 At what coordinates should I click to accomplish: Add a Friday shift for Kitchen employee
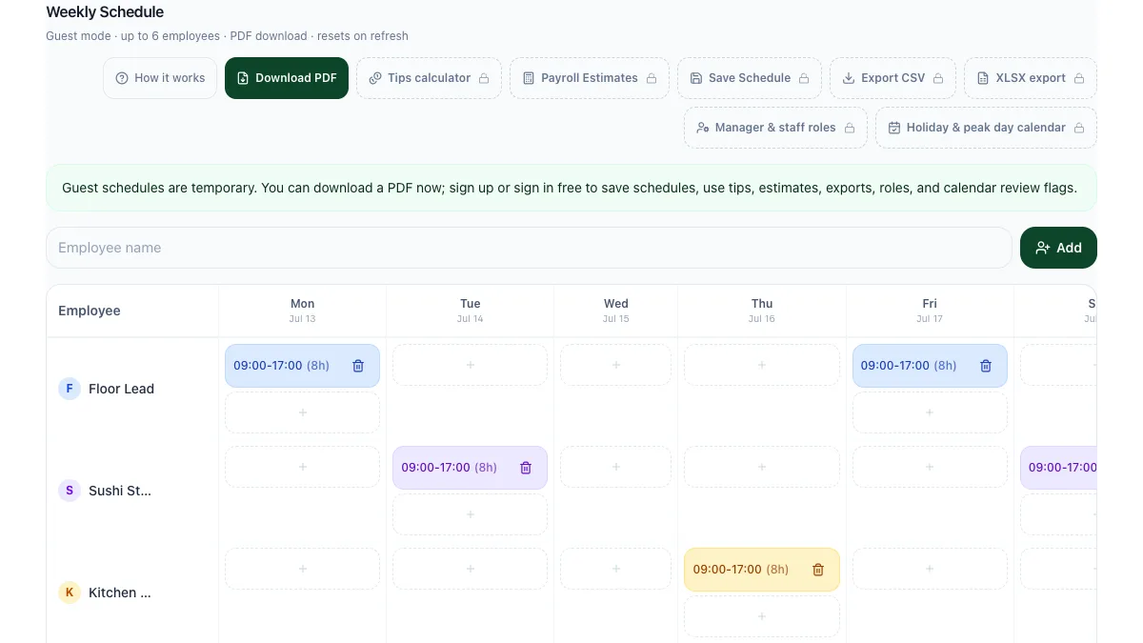[x=930, y=569]
